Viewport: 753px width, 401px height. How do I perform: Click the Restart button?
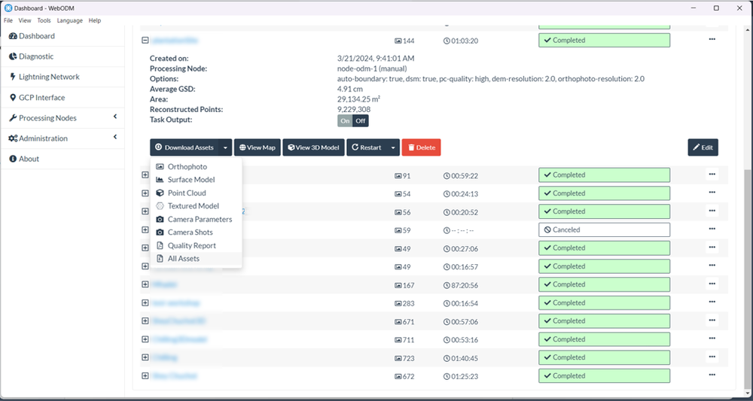point(367,147)
